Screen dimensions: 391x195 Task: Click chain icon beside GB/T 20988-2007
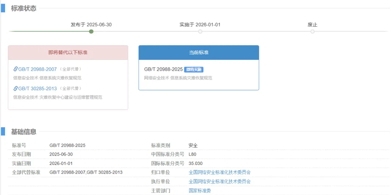tap(16, 69)
